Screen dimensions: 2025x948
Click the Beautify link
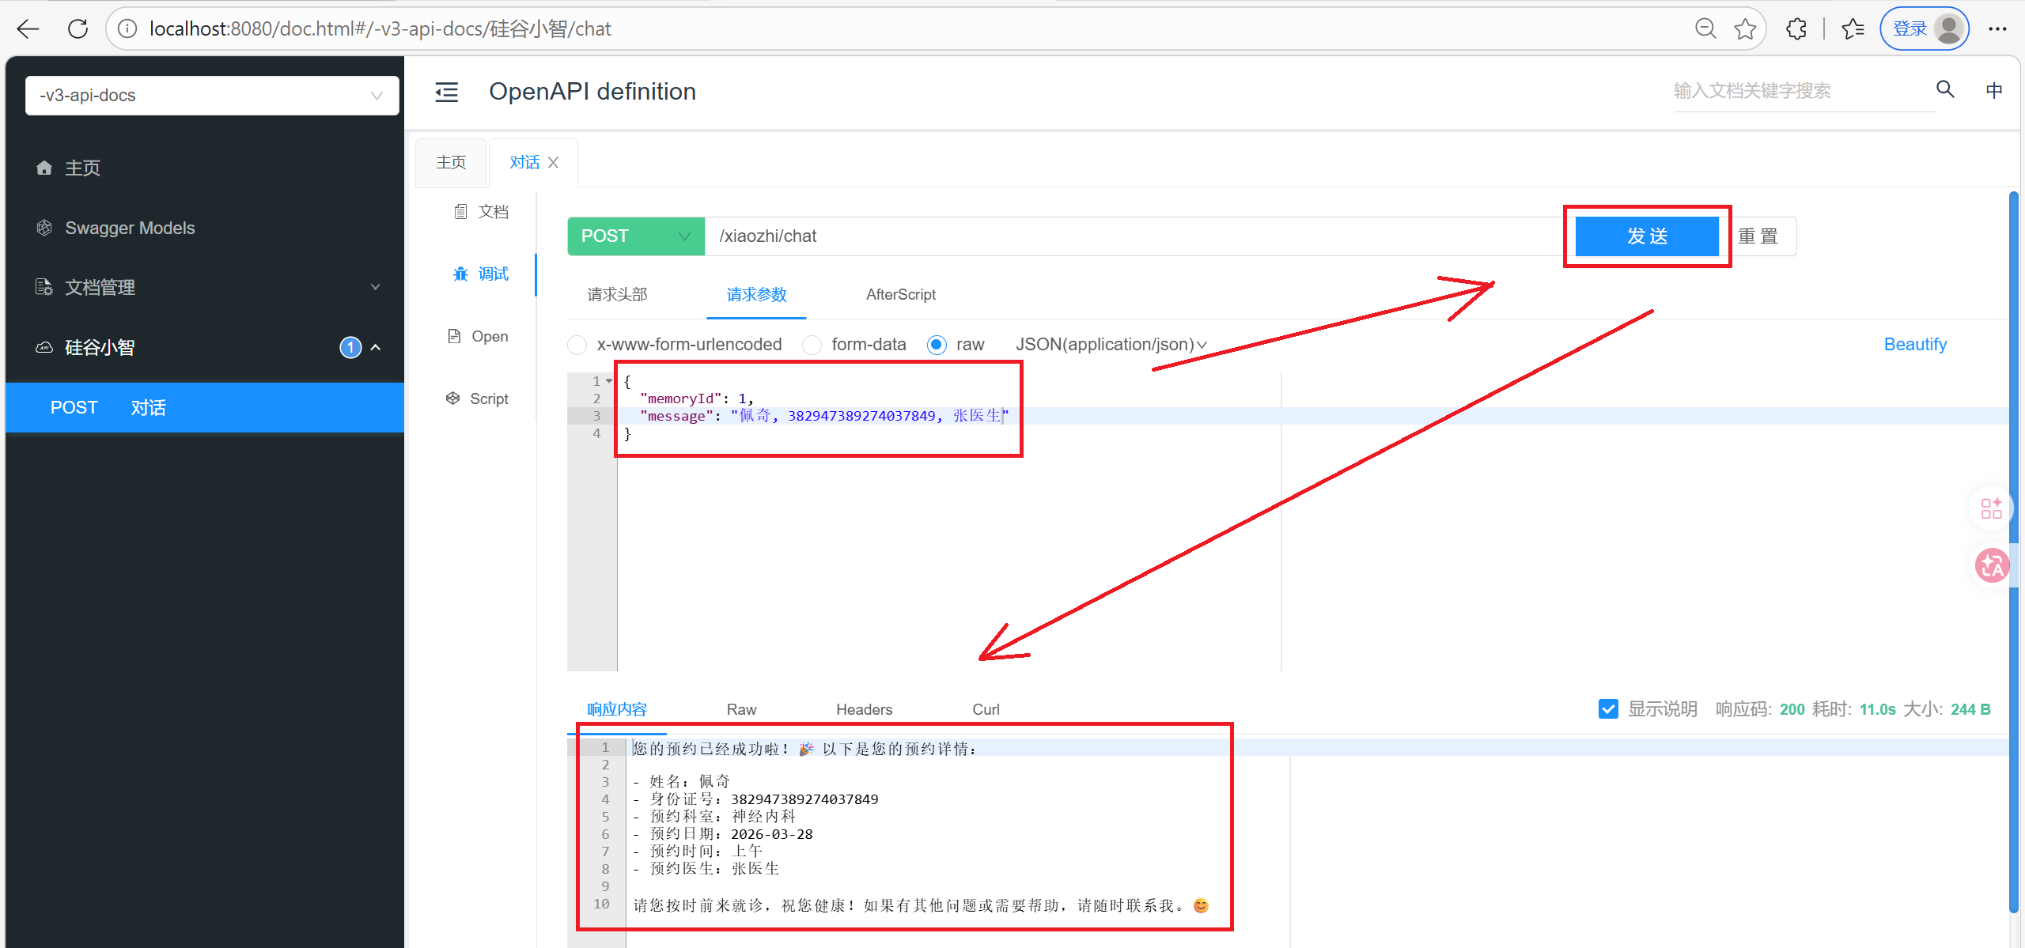(x=1914, y=345)
